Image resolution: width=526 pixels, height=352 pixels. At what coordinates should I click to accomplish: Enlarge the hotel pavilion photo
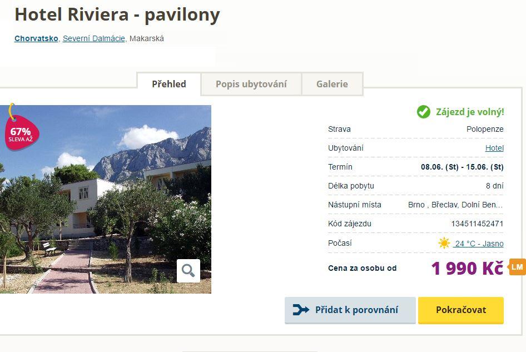pos(106,199)
